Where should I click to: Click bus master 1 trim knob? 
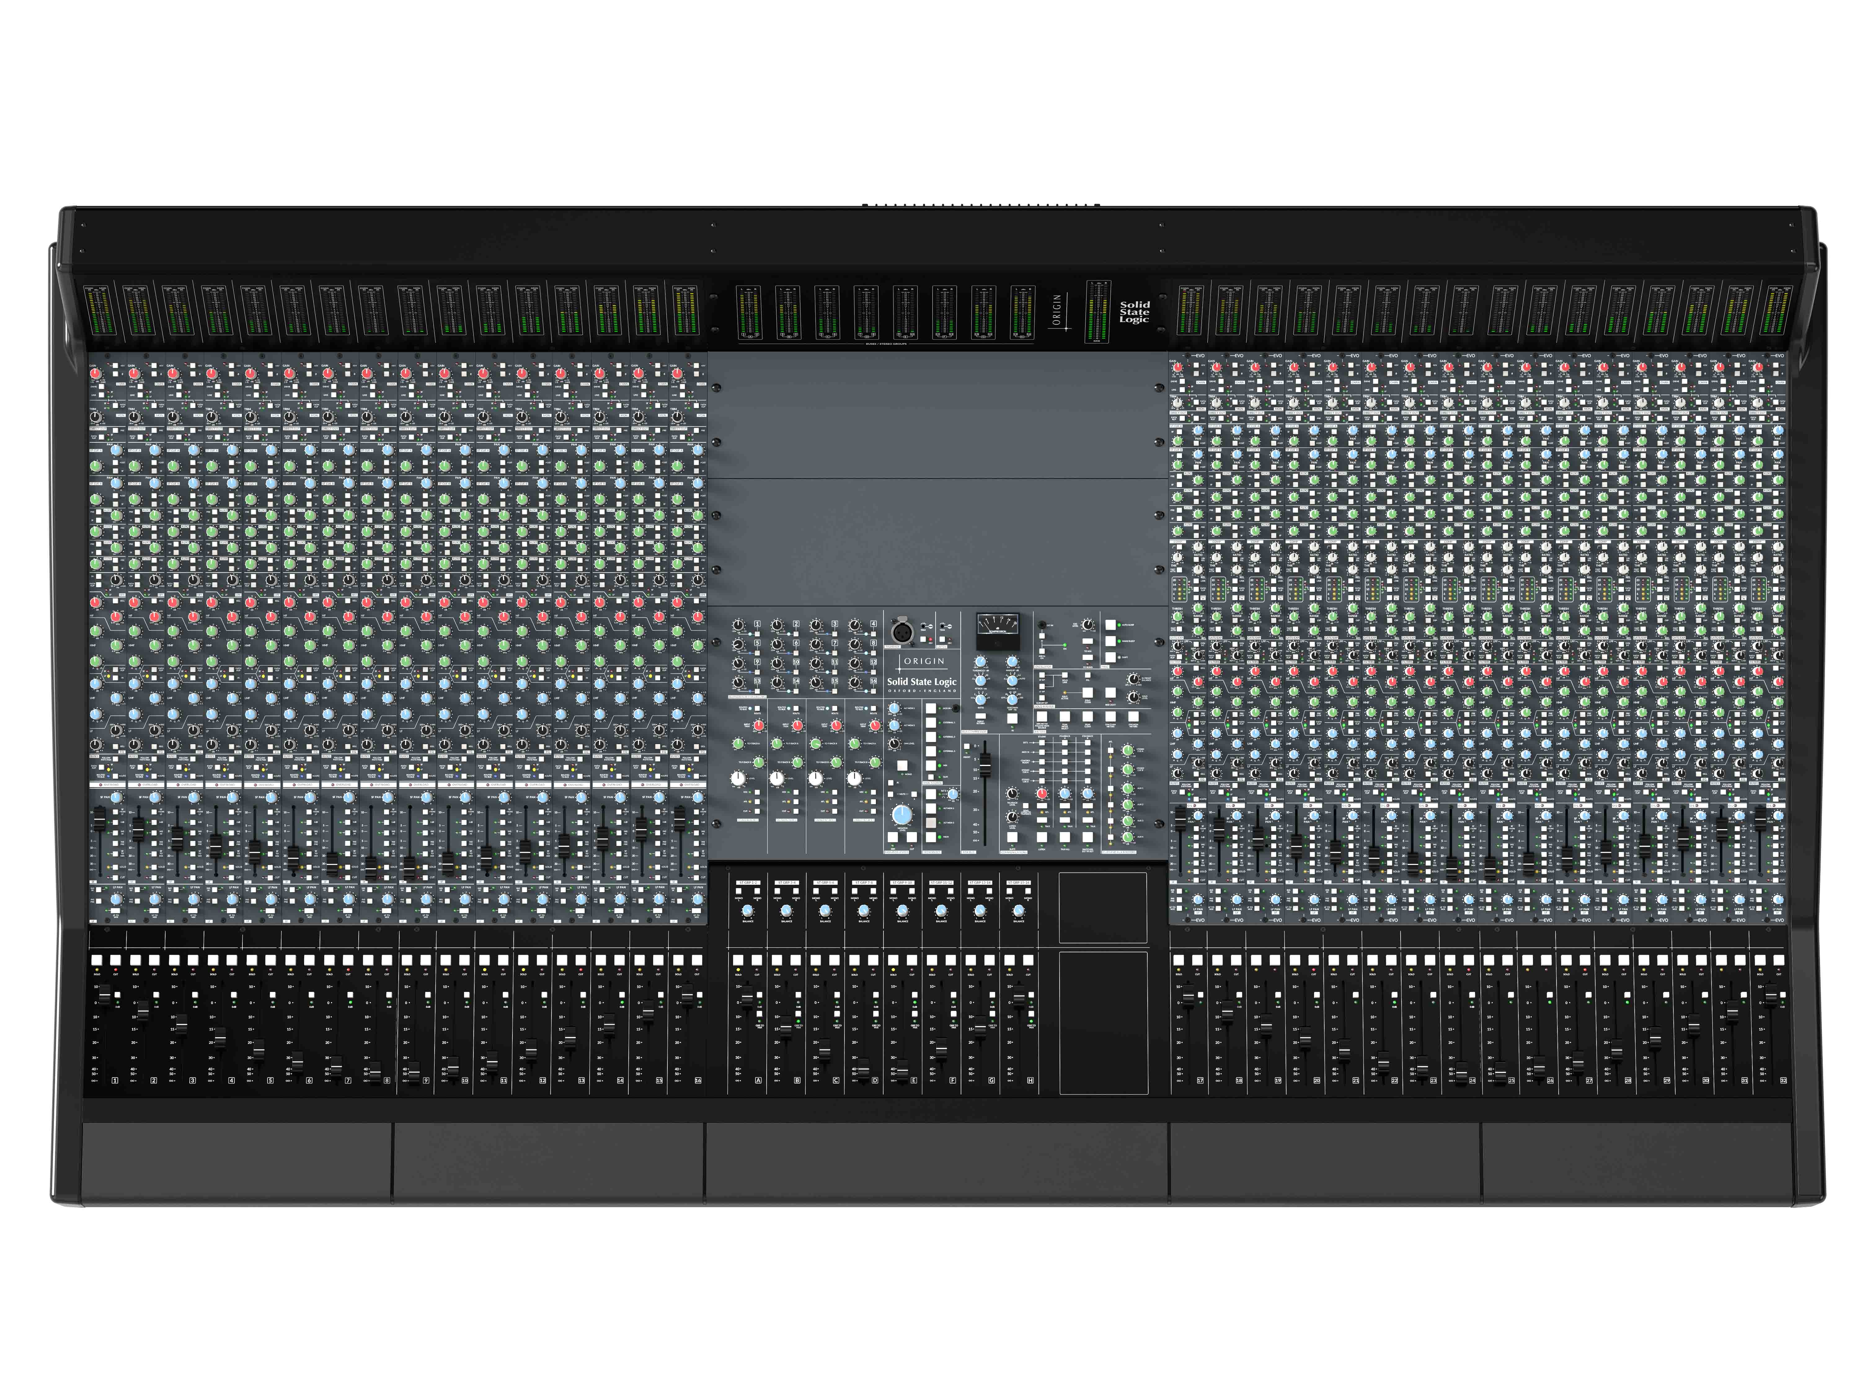click(738, 626)
